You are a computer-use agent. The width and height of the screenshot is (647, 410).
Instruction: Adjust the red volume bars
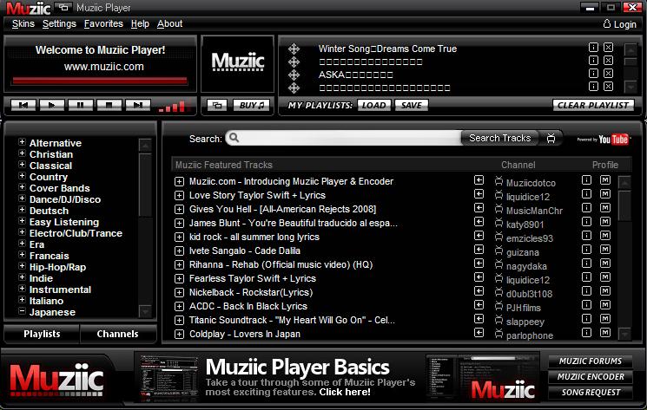pos(175,107)
